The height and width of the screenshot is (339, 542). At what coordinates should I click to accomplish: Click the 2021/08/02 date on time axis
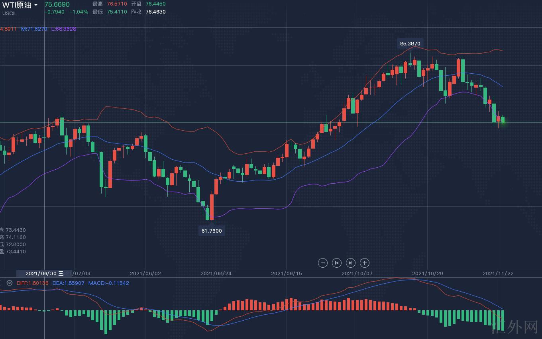coord(145,273)
